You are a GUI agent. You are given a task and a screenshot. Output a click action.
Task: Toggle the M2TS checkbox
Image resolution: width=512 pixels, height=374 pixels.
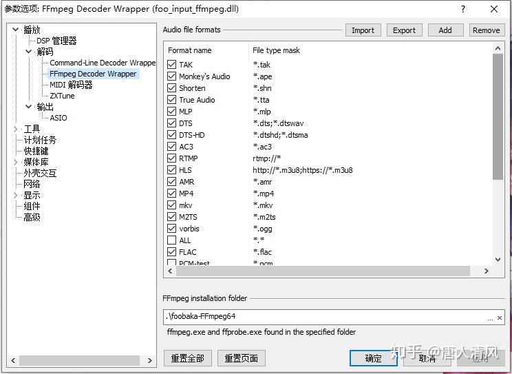(172, 217)
